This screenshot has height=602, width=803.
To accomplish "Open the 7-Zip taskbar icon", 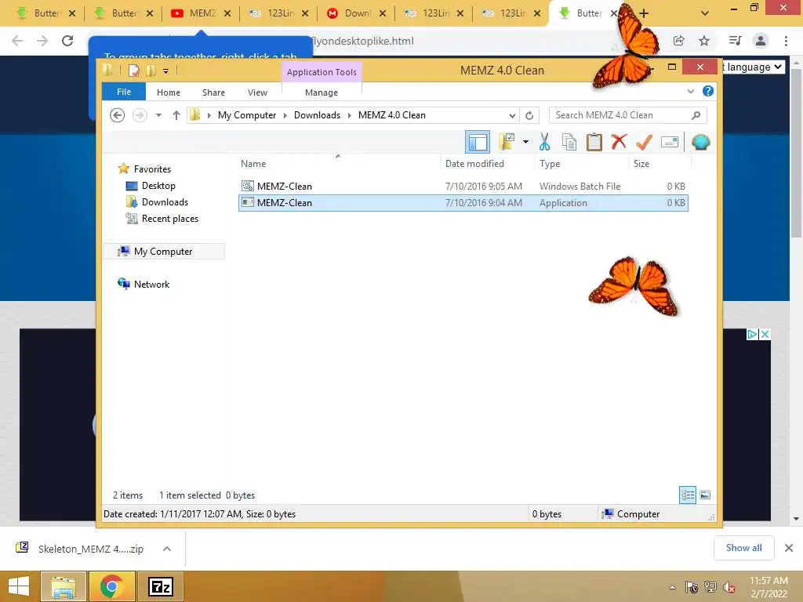I will 161,586.
